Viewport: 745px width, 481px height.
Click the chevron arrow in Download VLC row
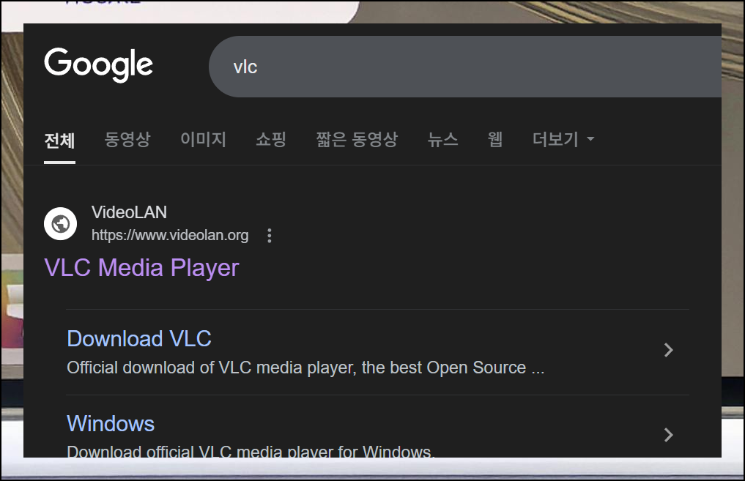click(669, 350)
